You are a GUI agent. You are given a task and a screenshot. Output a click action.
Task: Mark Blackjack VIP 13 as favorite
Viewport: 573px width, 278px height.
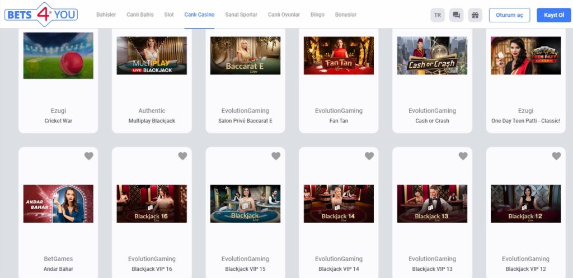tap(463, 156)
